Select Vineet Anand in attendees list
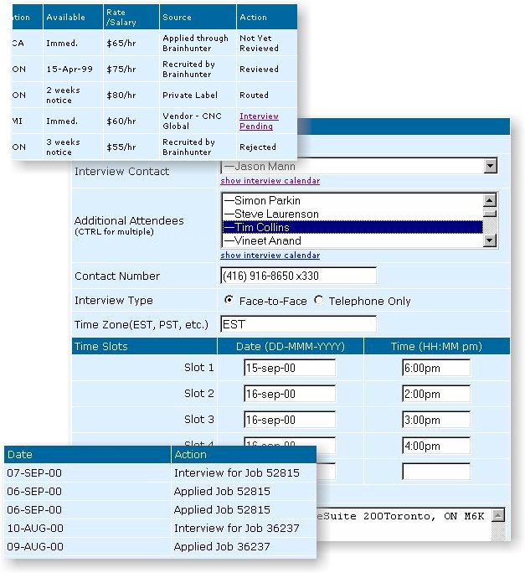The width and height of the screenshot is (525, 573). pyautogui.click(x=353, y=240)
